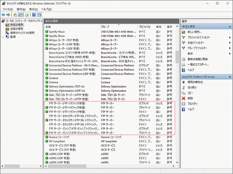The height and width of the screenshot is (174, 233).
Task: Click 新しい規則... in the actions pane
Action: click(194, 32)
